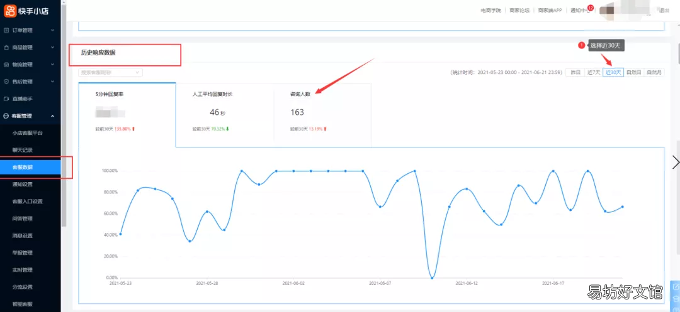The height and width of the screenshot is (312, 680).
Task: Expand the 售后管理 chevron
Action: (52, 82)
